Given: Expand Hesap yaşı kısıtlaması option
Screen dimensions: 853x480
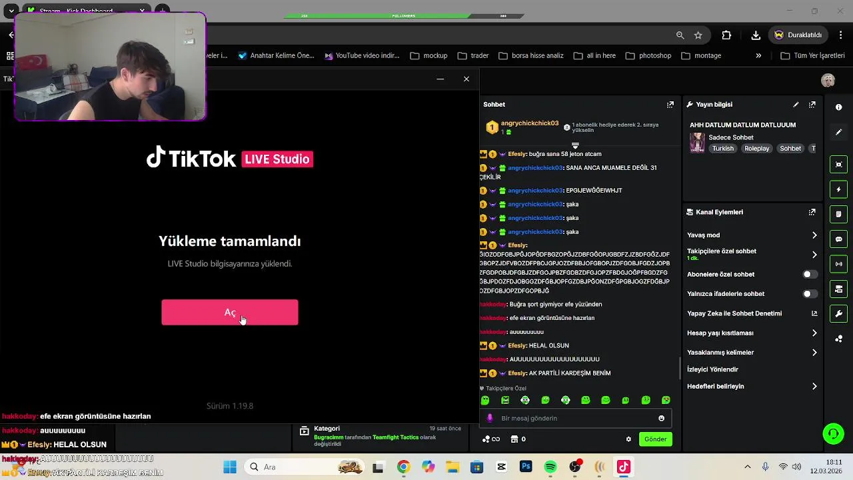Looking at the screenshot, I should tap(814, 333).
